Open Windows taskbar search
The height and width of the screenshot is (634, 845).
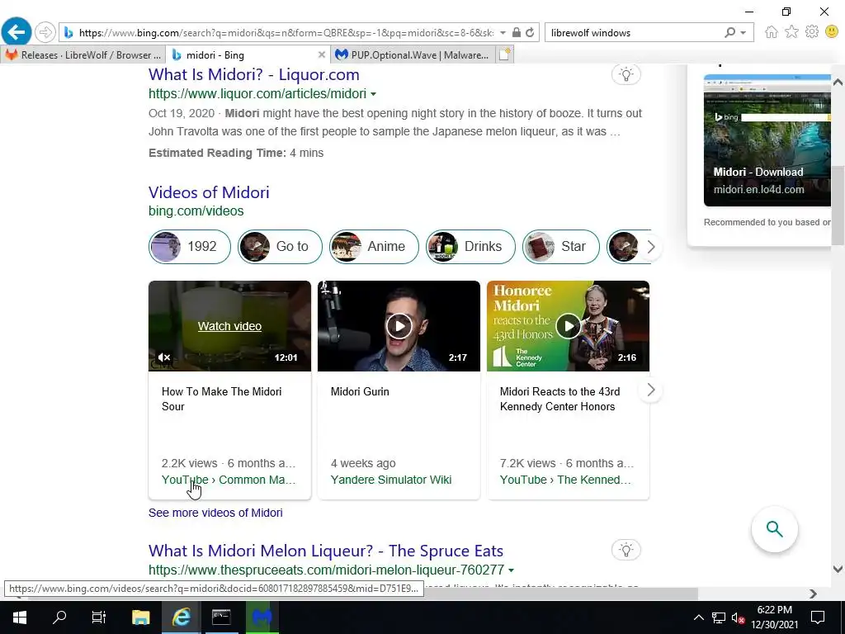(59, 617)
